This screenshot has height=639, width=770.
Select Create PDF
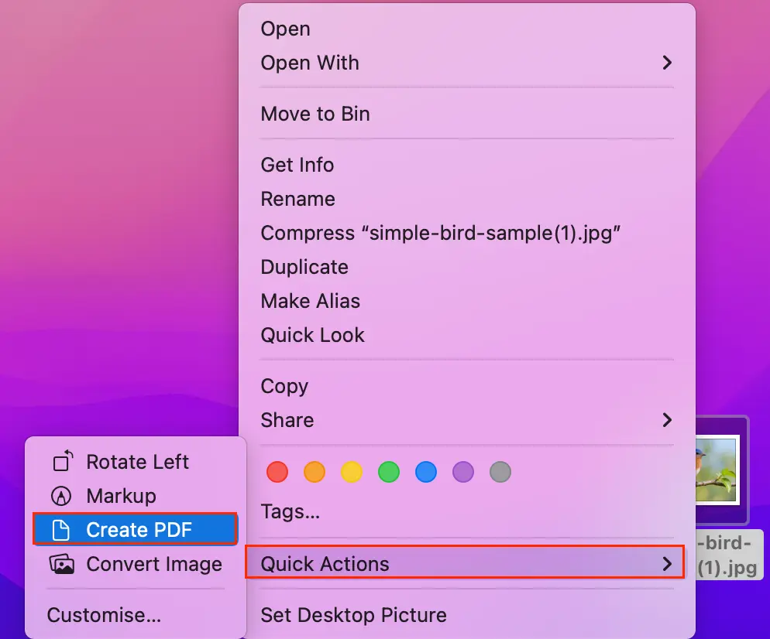click(x=136, y=529)
